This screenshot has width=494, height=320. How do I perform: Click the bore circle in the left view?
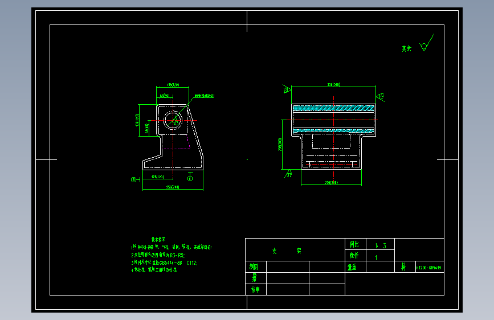click(173, 120)
